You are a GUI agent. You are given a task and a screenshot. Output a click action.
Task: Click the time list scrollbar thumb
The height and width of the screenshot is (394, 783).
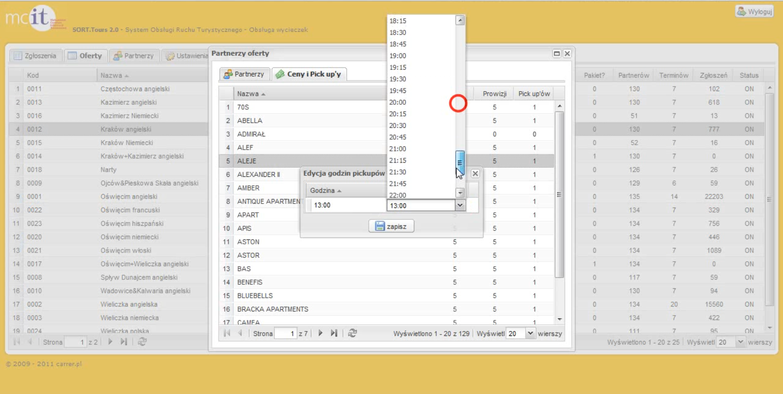(x=460, y=162)
